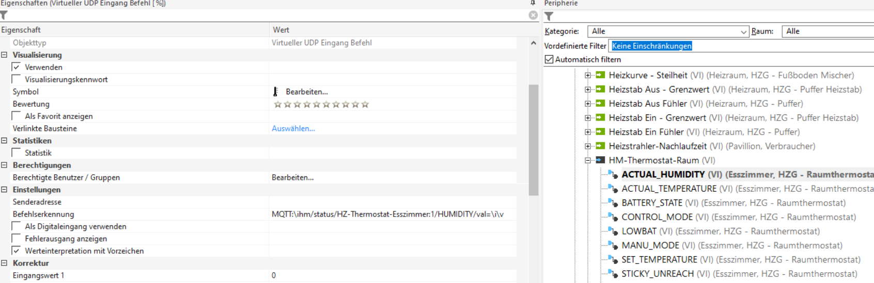The width and height of the screenshot is (874, 283).
Task: Click input icon beside BATTERY_STATE
Action: pos(613,203)
